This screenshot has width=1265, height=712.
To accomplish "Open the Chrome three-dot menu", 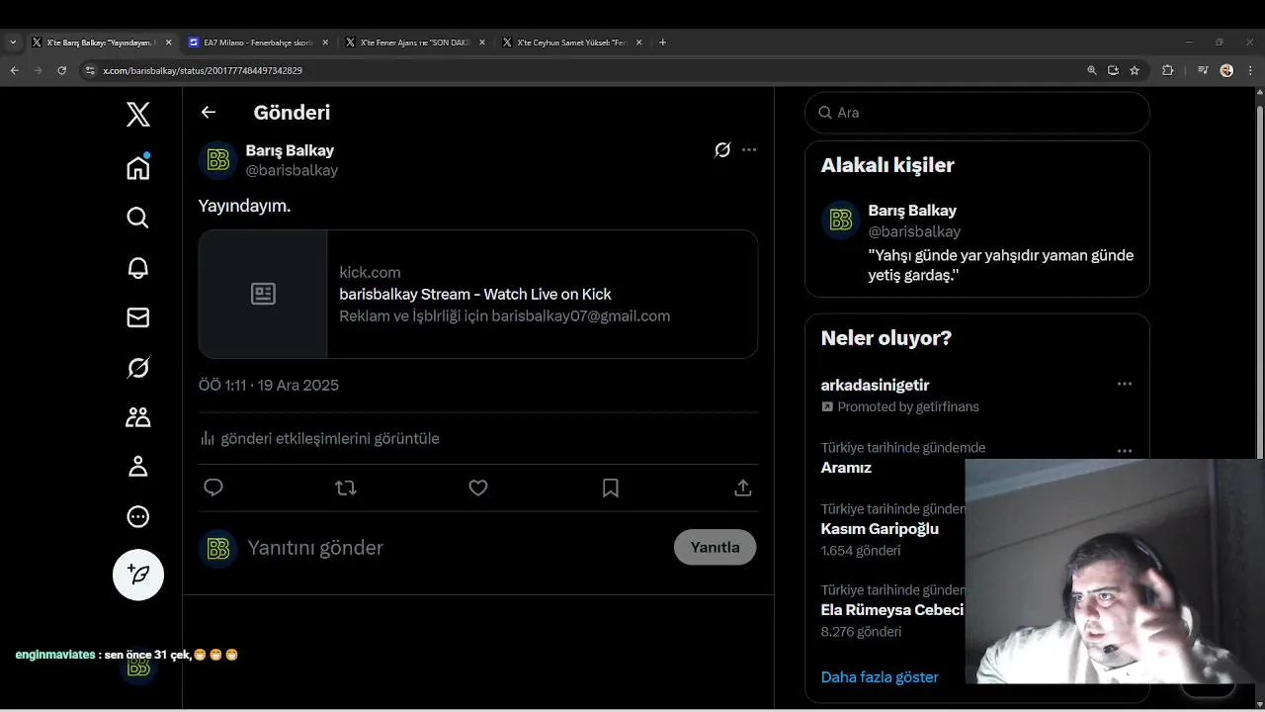I will [1249, 70].
